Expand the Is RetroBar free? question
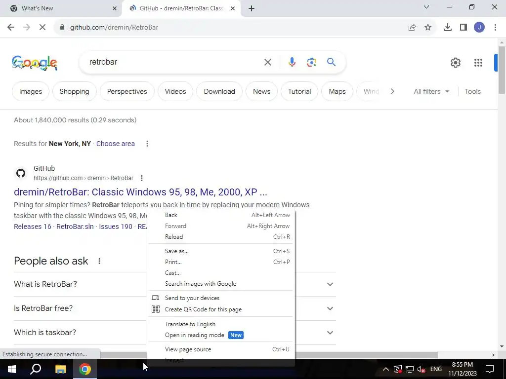The image size is (506, 379). 175,308
